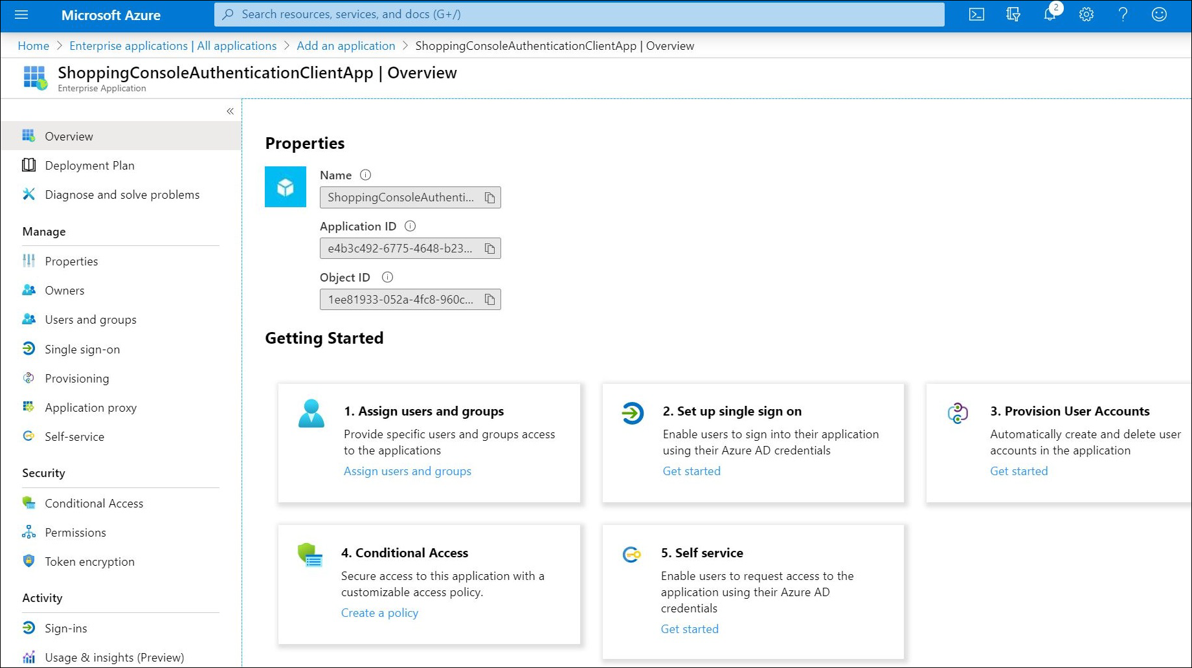The image size is (1192, 668).
Task: Open the notifications bell
Action: click(x=1050, y=14)
